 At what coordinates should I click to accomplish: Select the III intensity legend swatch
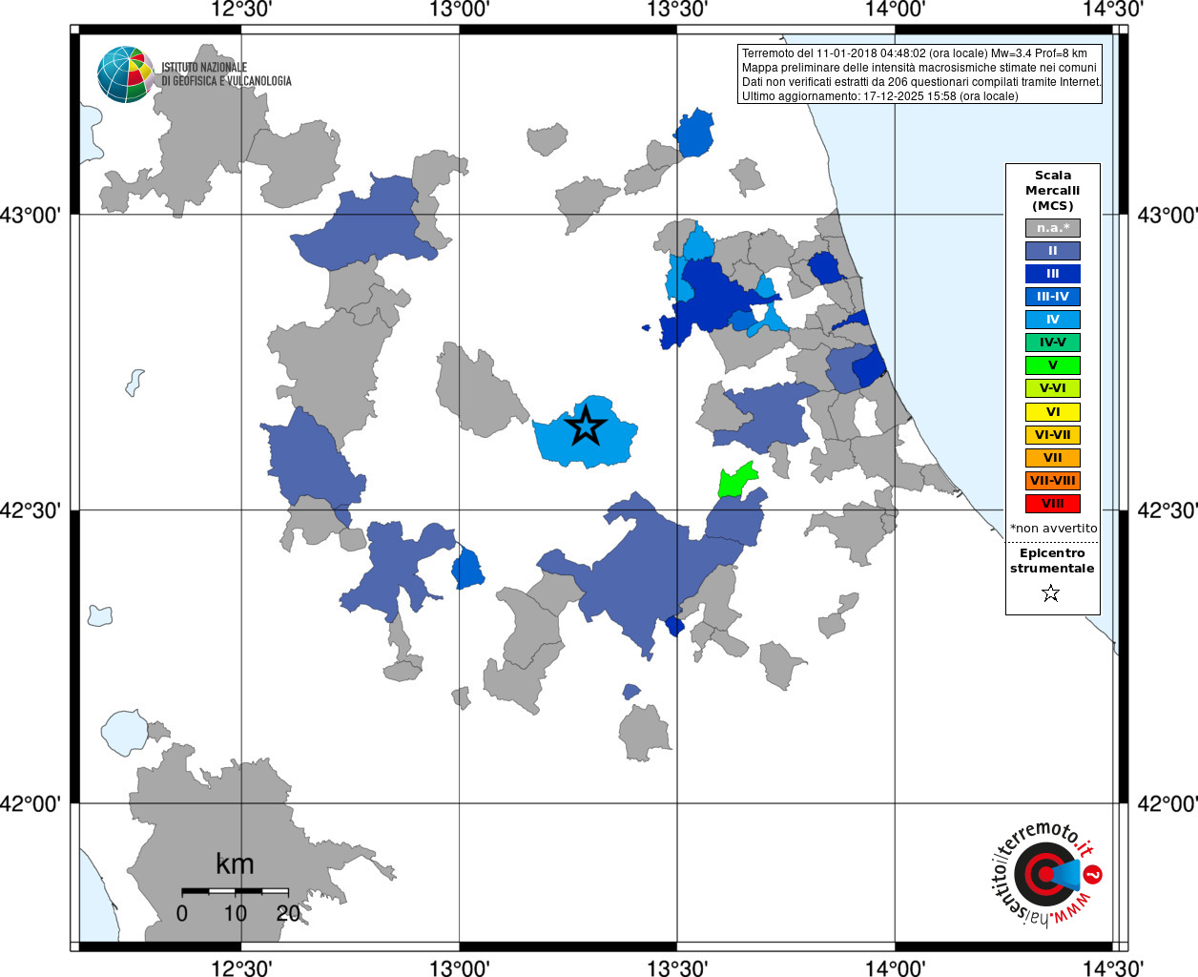(x=1053, y=274)
